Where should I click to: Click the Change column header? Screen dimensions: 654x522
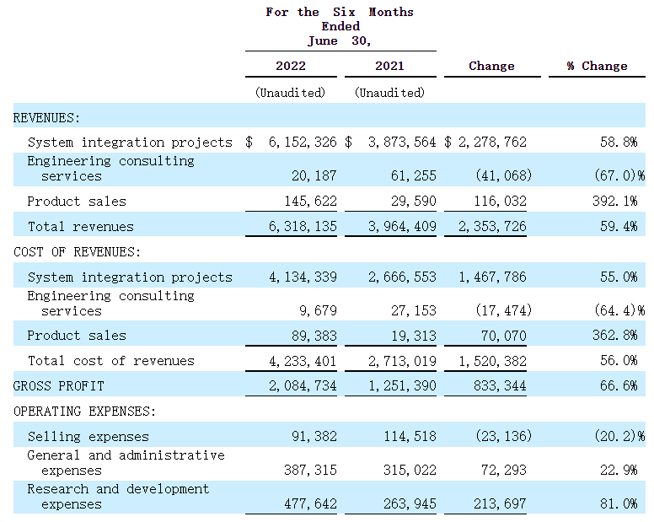point(491,66)
